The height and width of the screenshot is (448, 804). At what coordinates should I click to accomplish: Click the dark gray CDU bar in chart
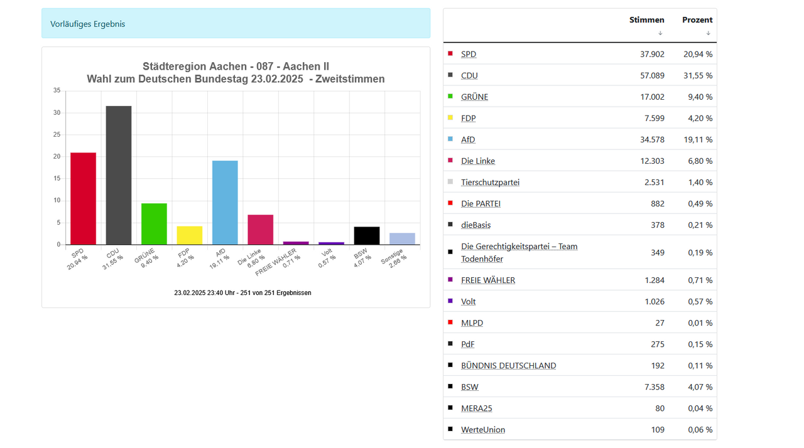coord(119,175)
